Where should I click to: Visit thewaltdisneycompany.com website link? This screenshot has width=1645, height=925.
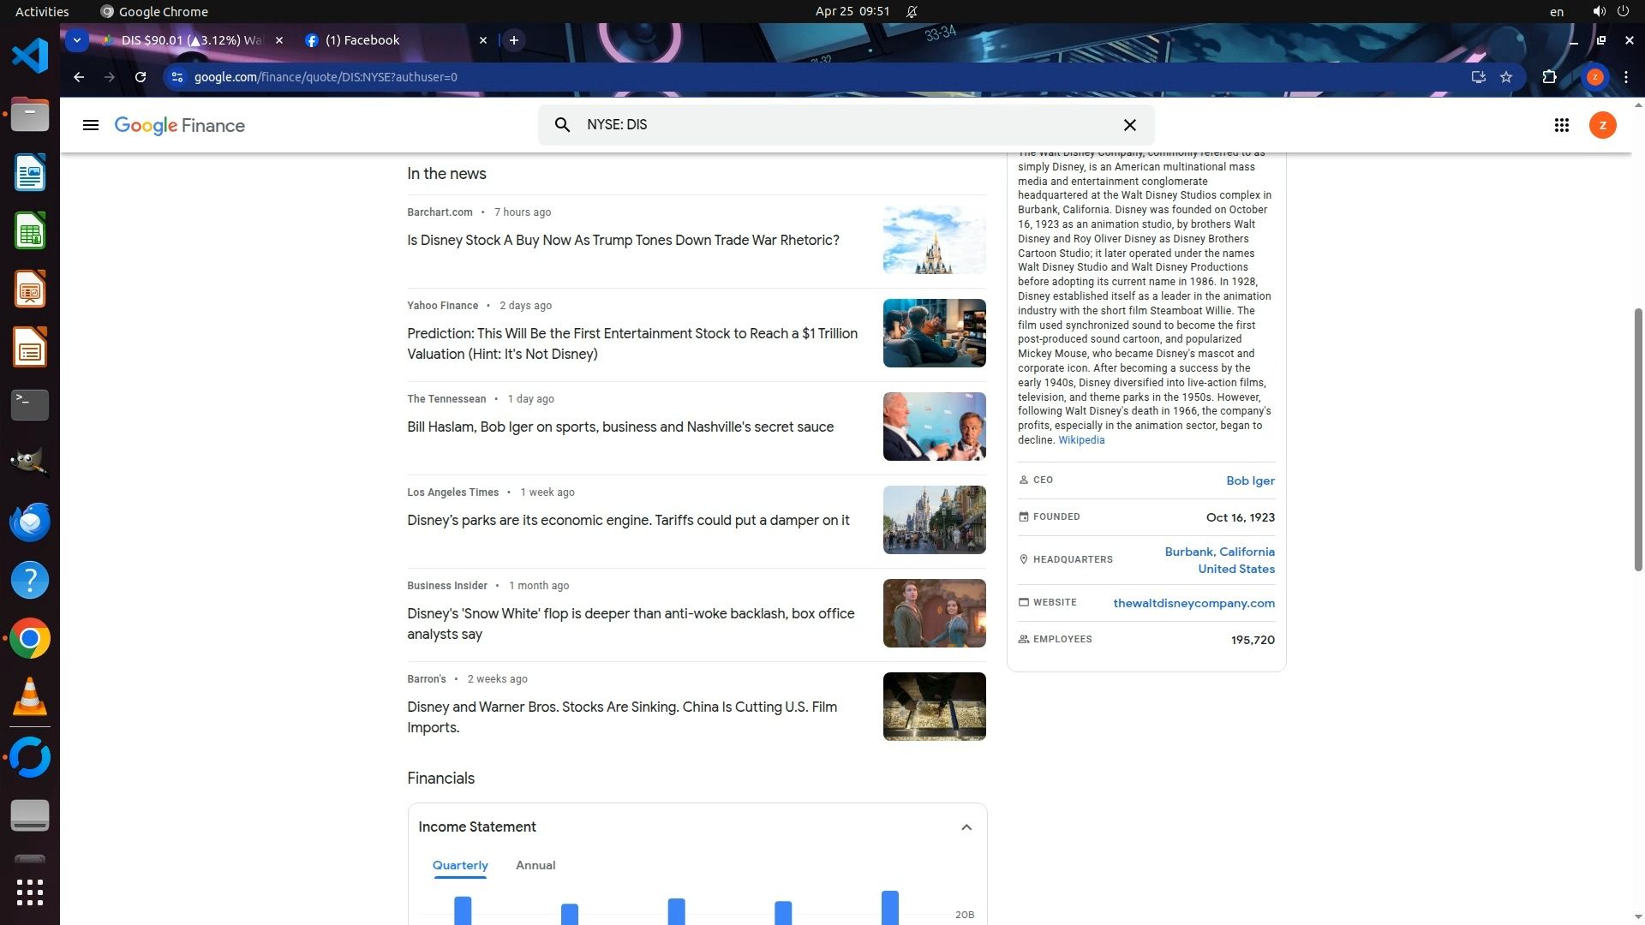pos(1193,603)
